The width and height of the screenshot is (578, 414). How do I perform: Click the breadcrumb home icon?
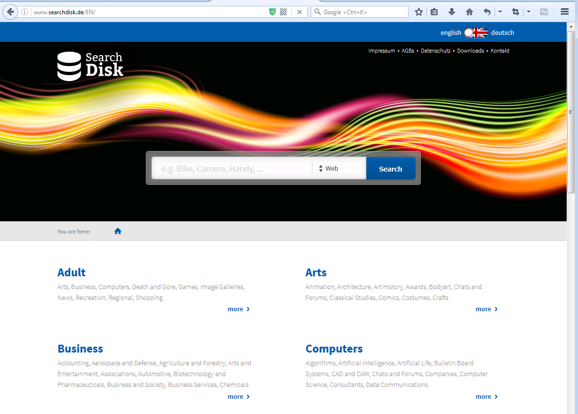pos(118,232)
